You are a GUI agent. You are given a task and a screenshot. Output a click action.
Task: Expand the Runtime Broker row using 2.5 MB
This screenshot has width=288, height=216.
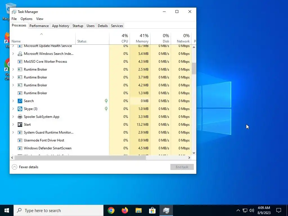[13, 69]
